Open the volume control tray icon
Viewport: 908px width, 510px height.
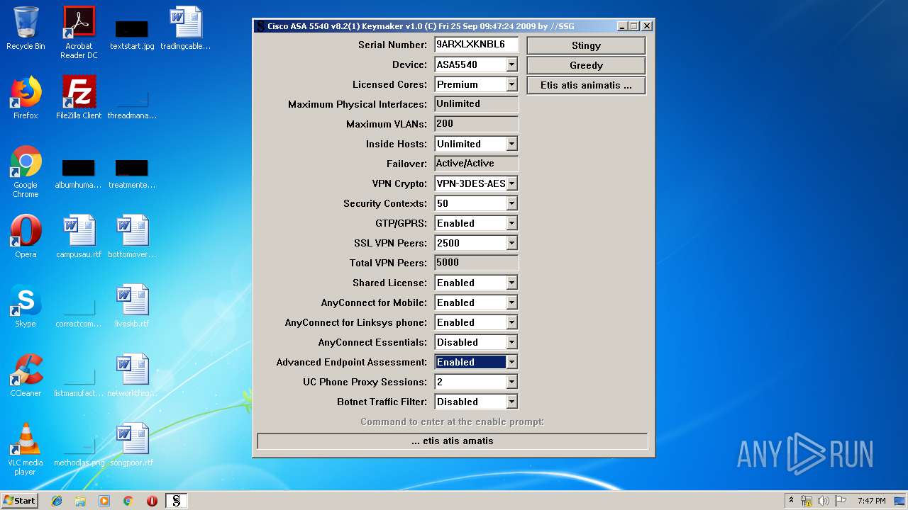(x=823, y=501)
